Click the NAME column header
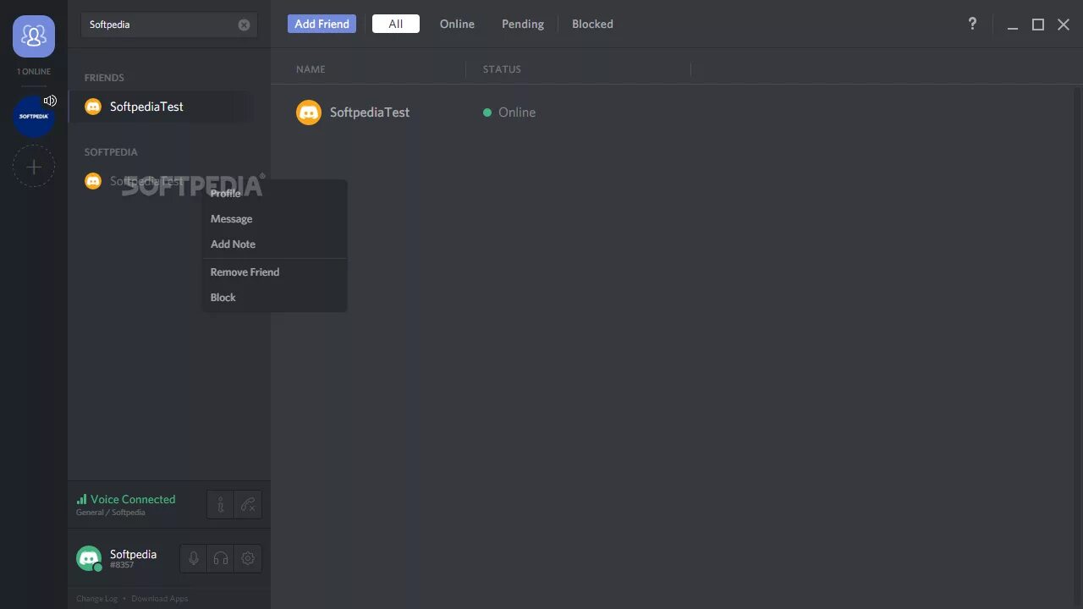 [x=311, y=69]
